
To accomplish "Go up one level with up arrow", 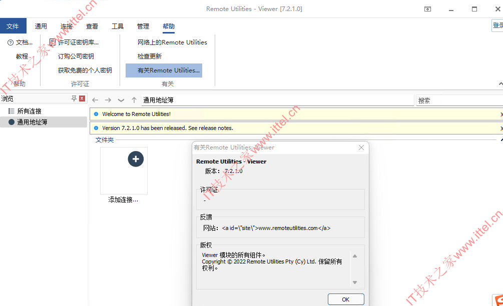I will 134,100.
